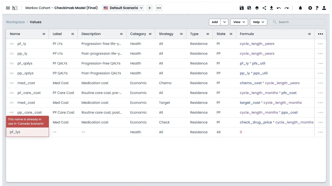Image resolution: width=332 pixels, height=186 pixels.
Task: Click the h3 logo
Action: pos(15,8)
